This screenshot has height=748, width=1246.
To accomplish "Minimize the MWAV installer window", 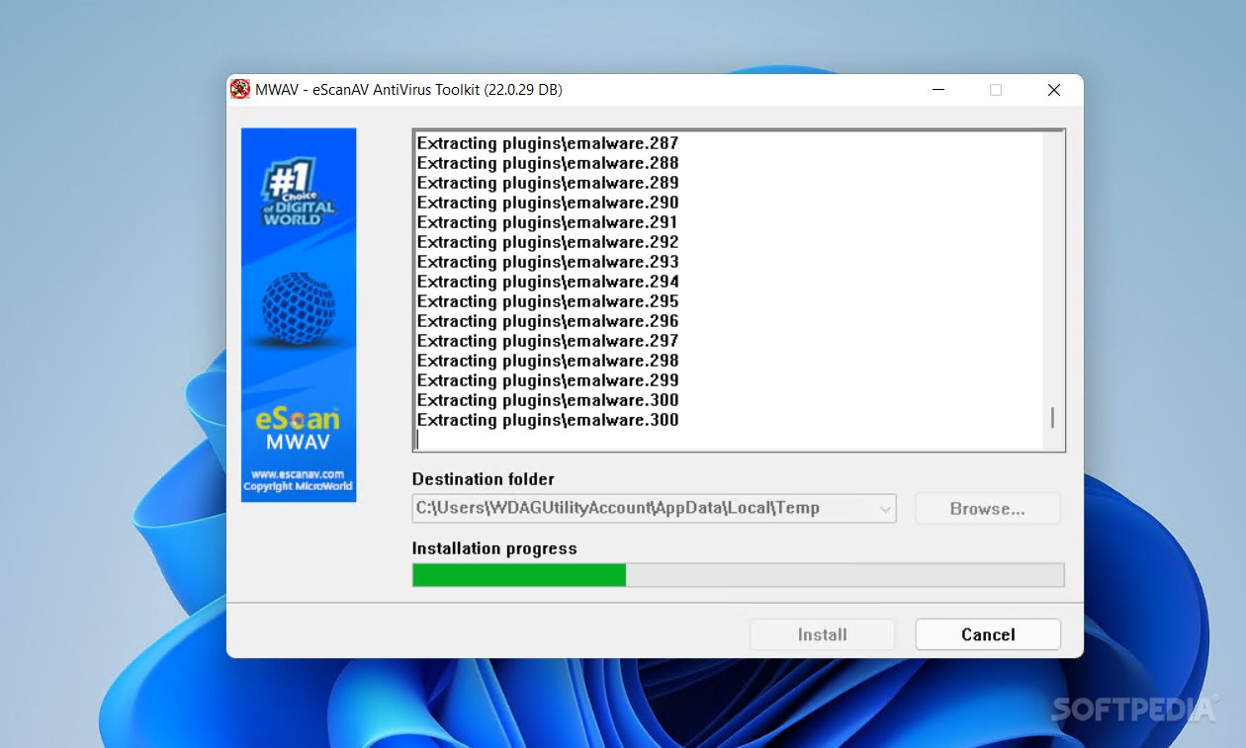I will 937,90.
